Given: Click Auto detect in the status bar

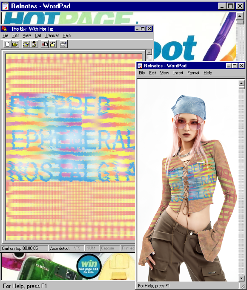Looking at the screenshot, I should (x=60, y=248).
